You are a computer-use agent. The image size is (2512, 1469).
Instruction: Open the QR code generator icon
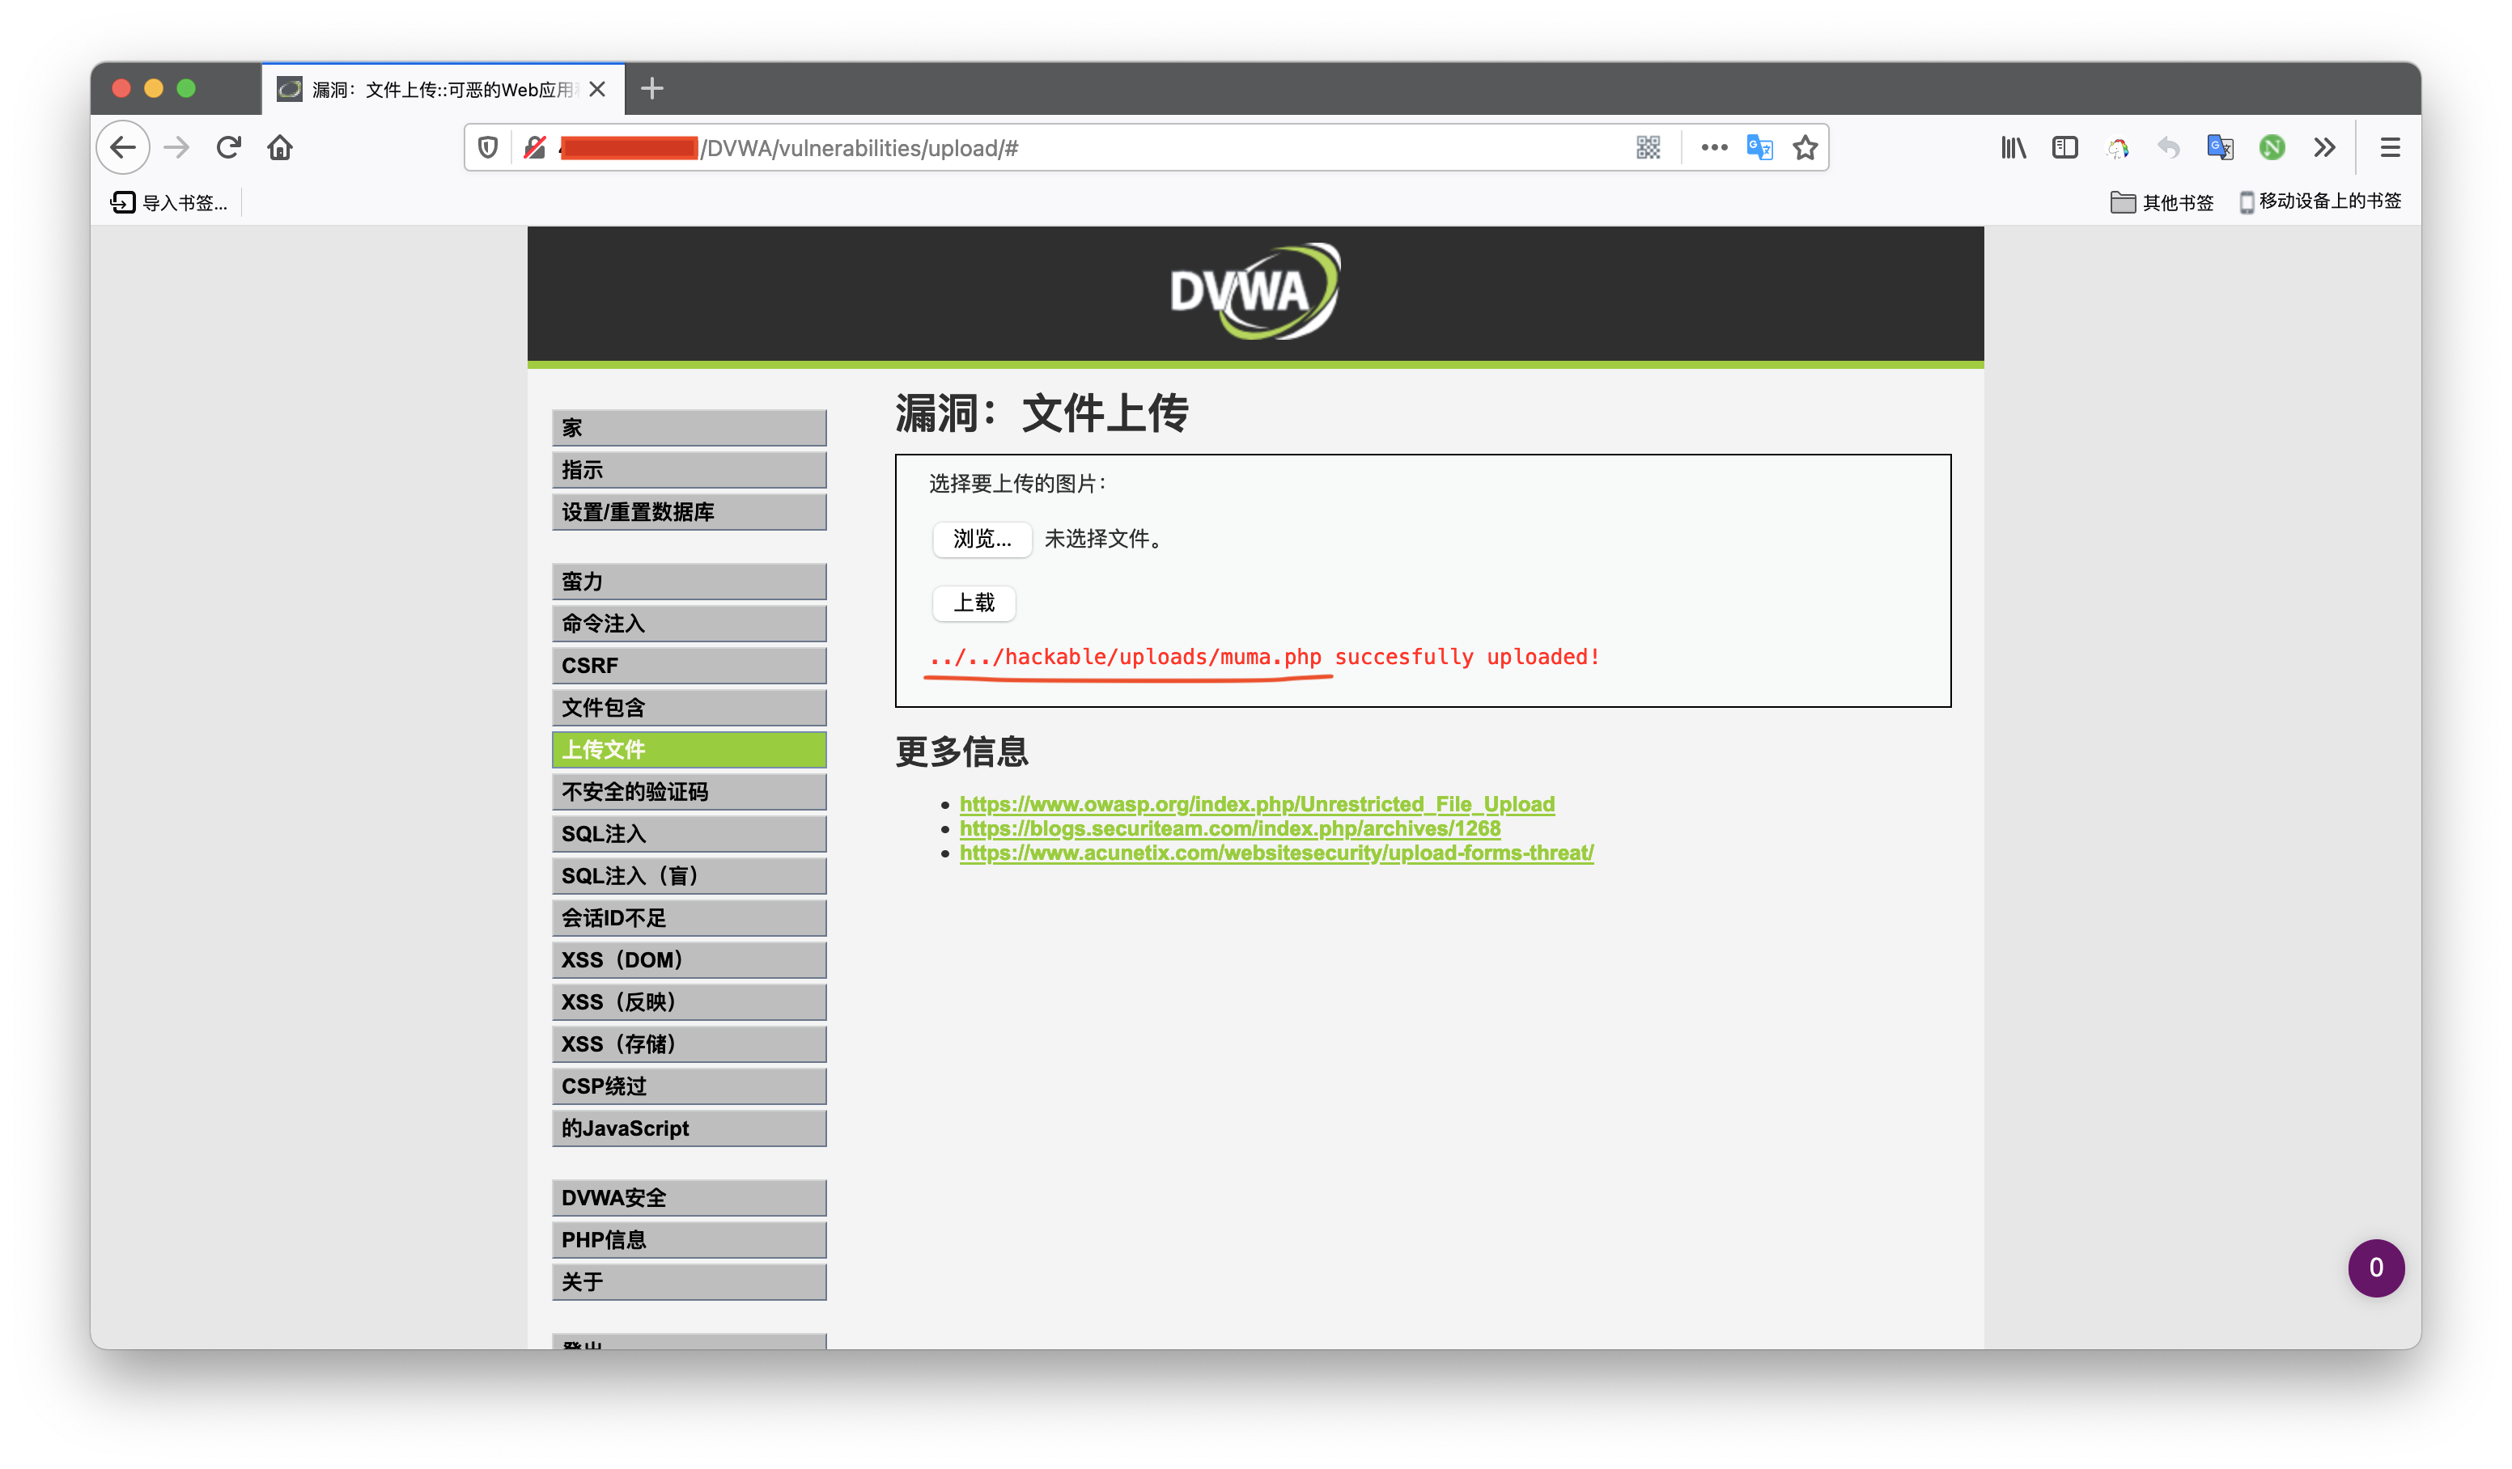tap(1648, 147)
